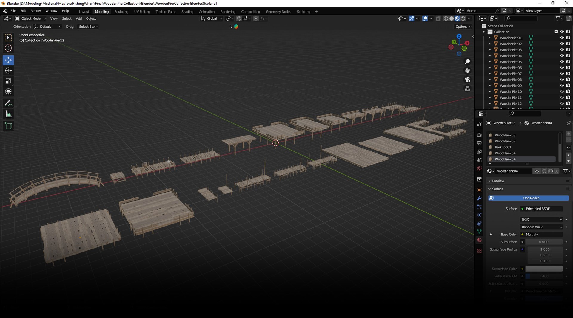Open the Render properties tab icon
The image size is (573, 318).
pos(479,135)
